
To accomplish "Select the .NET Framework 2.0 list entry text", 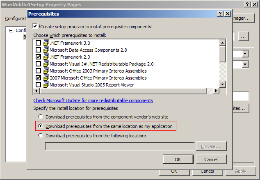I will pyautogui.click(x=70, y=57).
